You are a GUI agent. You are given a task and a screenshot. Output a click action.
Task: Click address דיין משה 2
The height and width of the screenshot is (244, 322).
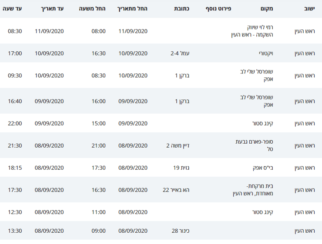[x=178, y=146]
